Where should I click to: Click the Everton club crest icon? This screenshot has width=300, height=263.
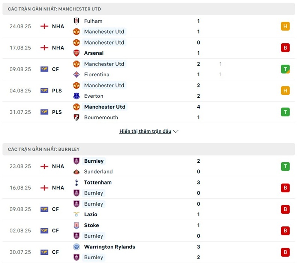(76, 96)
